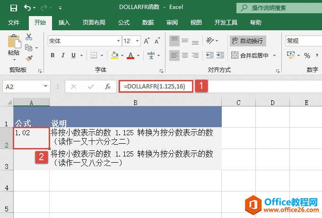Image resolution: width=322 pixels, height=218 pixels.
Task: Click the Format Painter brush icon
Action: [x=29, y=58]
